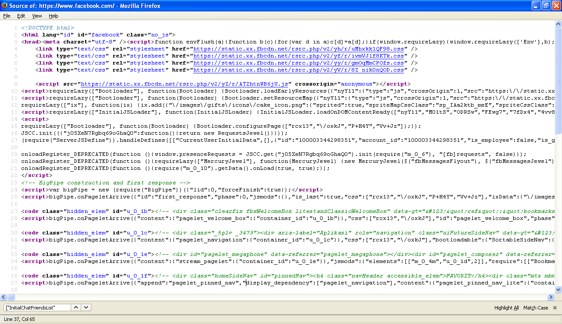Click the Firefox icon in the title bar
This screenshot has width=562, height=324.
[x=4, y=5]
